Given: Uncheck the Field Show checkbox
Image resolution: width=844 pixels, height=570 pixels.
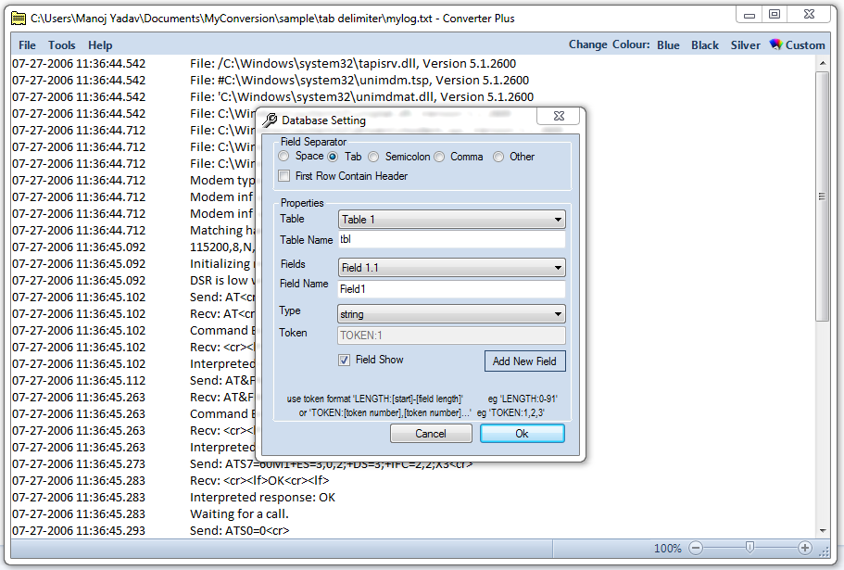Looking at the screenshot, I should (x=344, y=360).
